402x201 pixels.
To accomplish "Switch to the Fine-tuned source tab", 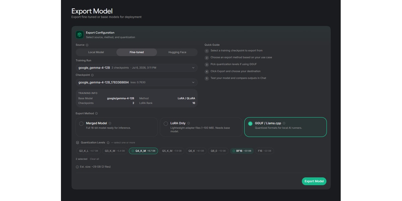I will (x=137, y=52).
